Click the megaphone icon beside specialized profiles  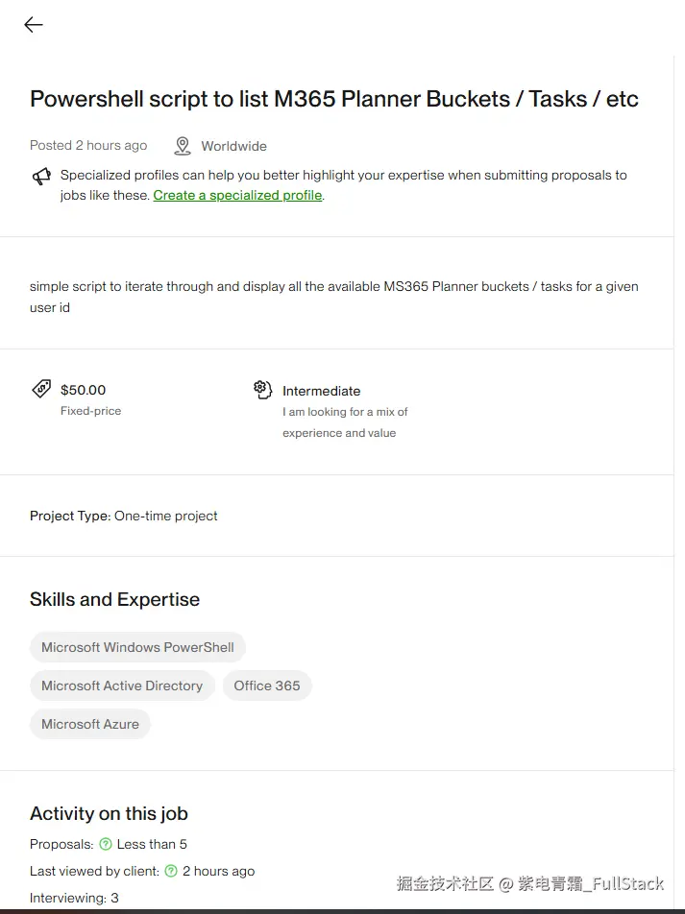41,177
